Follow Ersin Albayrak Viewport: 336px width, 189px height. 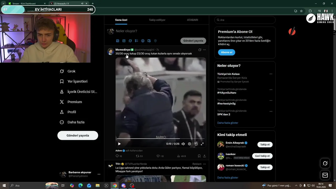tap(265, 145)
